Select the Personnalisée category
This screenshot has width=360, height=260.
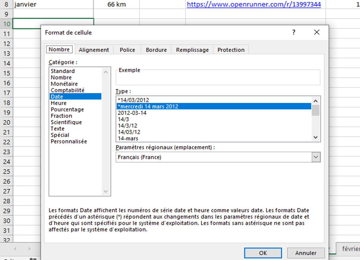pos(69,141)
